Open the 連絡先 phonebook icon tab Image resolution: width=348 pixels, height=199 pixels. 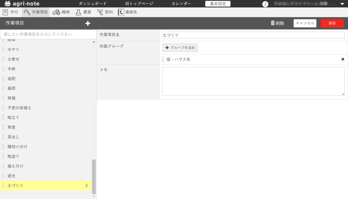tap(121, 12)
